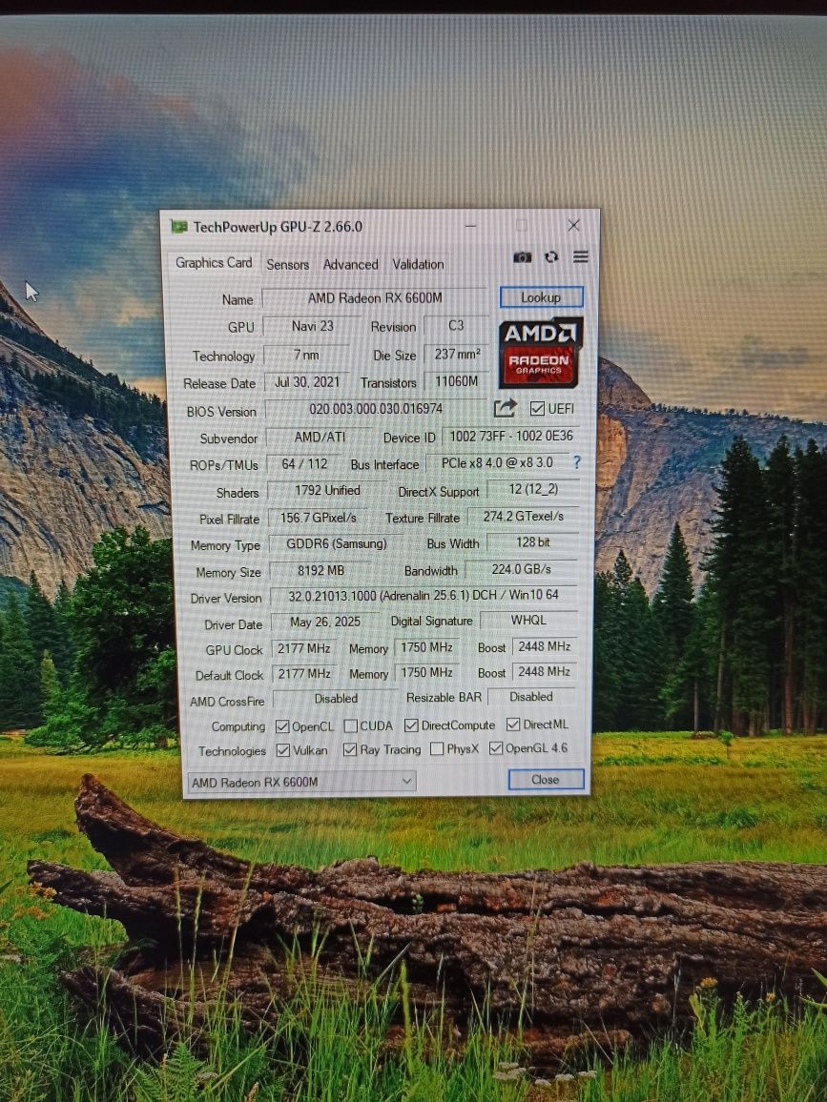Click the Revision value C3
Viewport: 827px width, 1102px height.
[456, 325]
